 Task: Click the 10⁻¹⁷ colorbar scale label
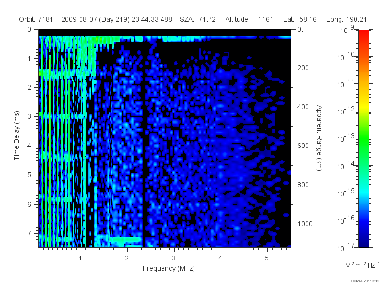coord(345,247)
